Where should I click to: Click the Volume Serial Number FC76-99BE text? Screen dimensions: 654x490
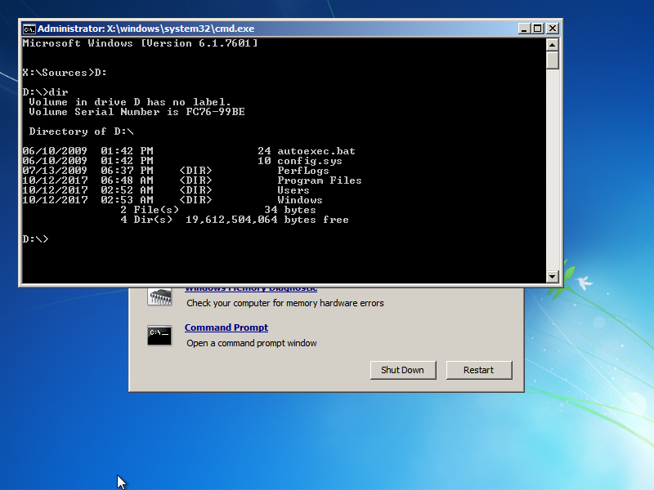point(137,112)
